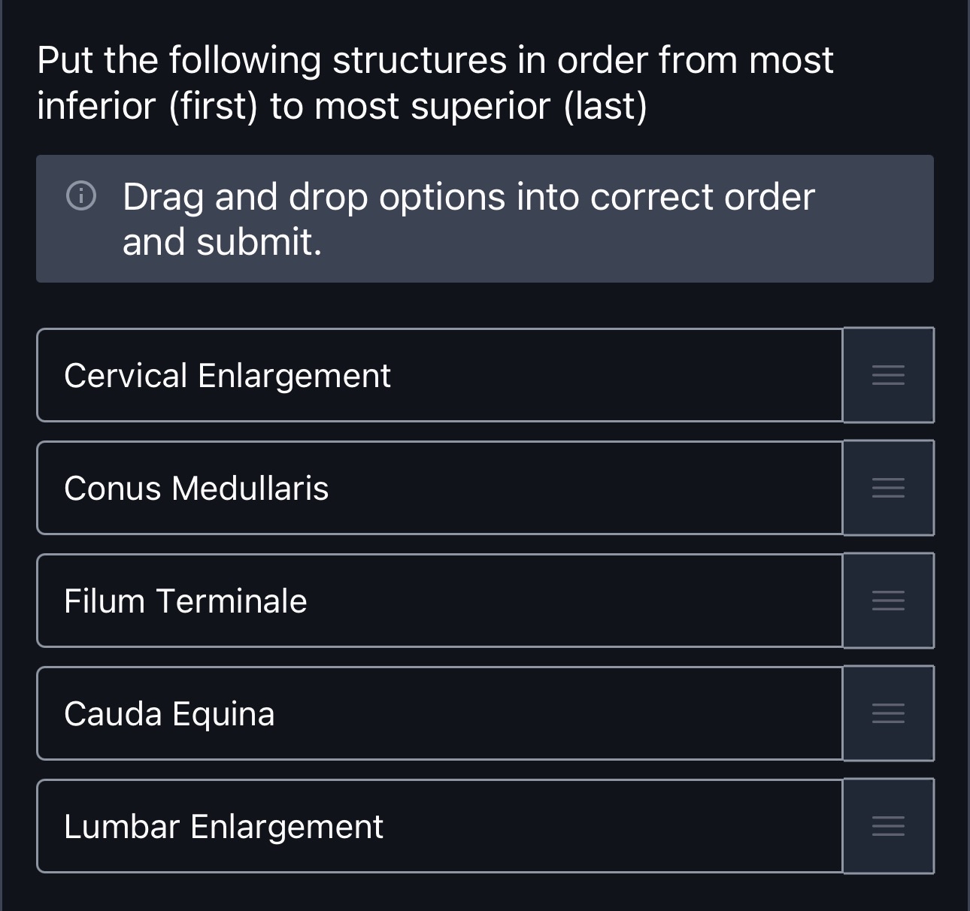Screen dimensions: 970x911
Task: Click the hamburger-style handle of the top option
Action: [x=888, y=376]
